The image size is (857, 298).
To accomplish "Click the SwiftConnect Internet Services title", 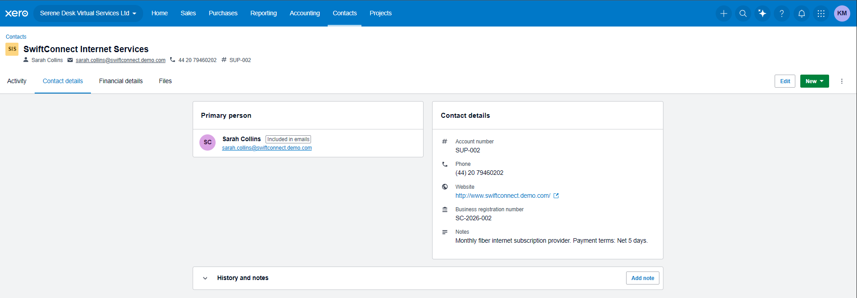I will (x=86, y=49).
